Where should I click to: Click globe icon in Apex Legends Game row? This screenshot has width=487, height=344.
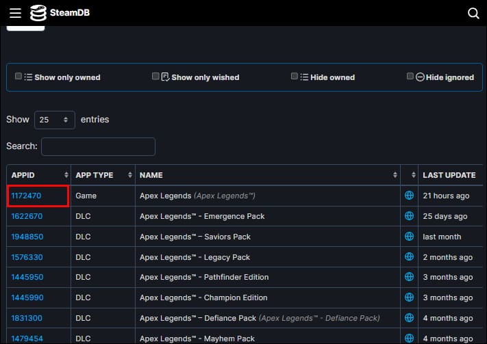(x=409, y=196)
